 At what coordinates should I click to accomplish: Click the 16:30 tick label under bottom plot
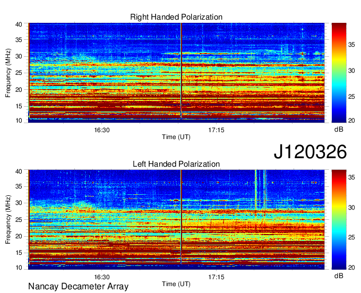pos(102,277)
